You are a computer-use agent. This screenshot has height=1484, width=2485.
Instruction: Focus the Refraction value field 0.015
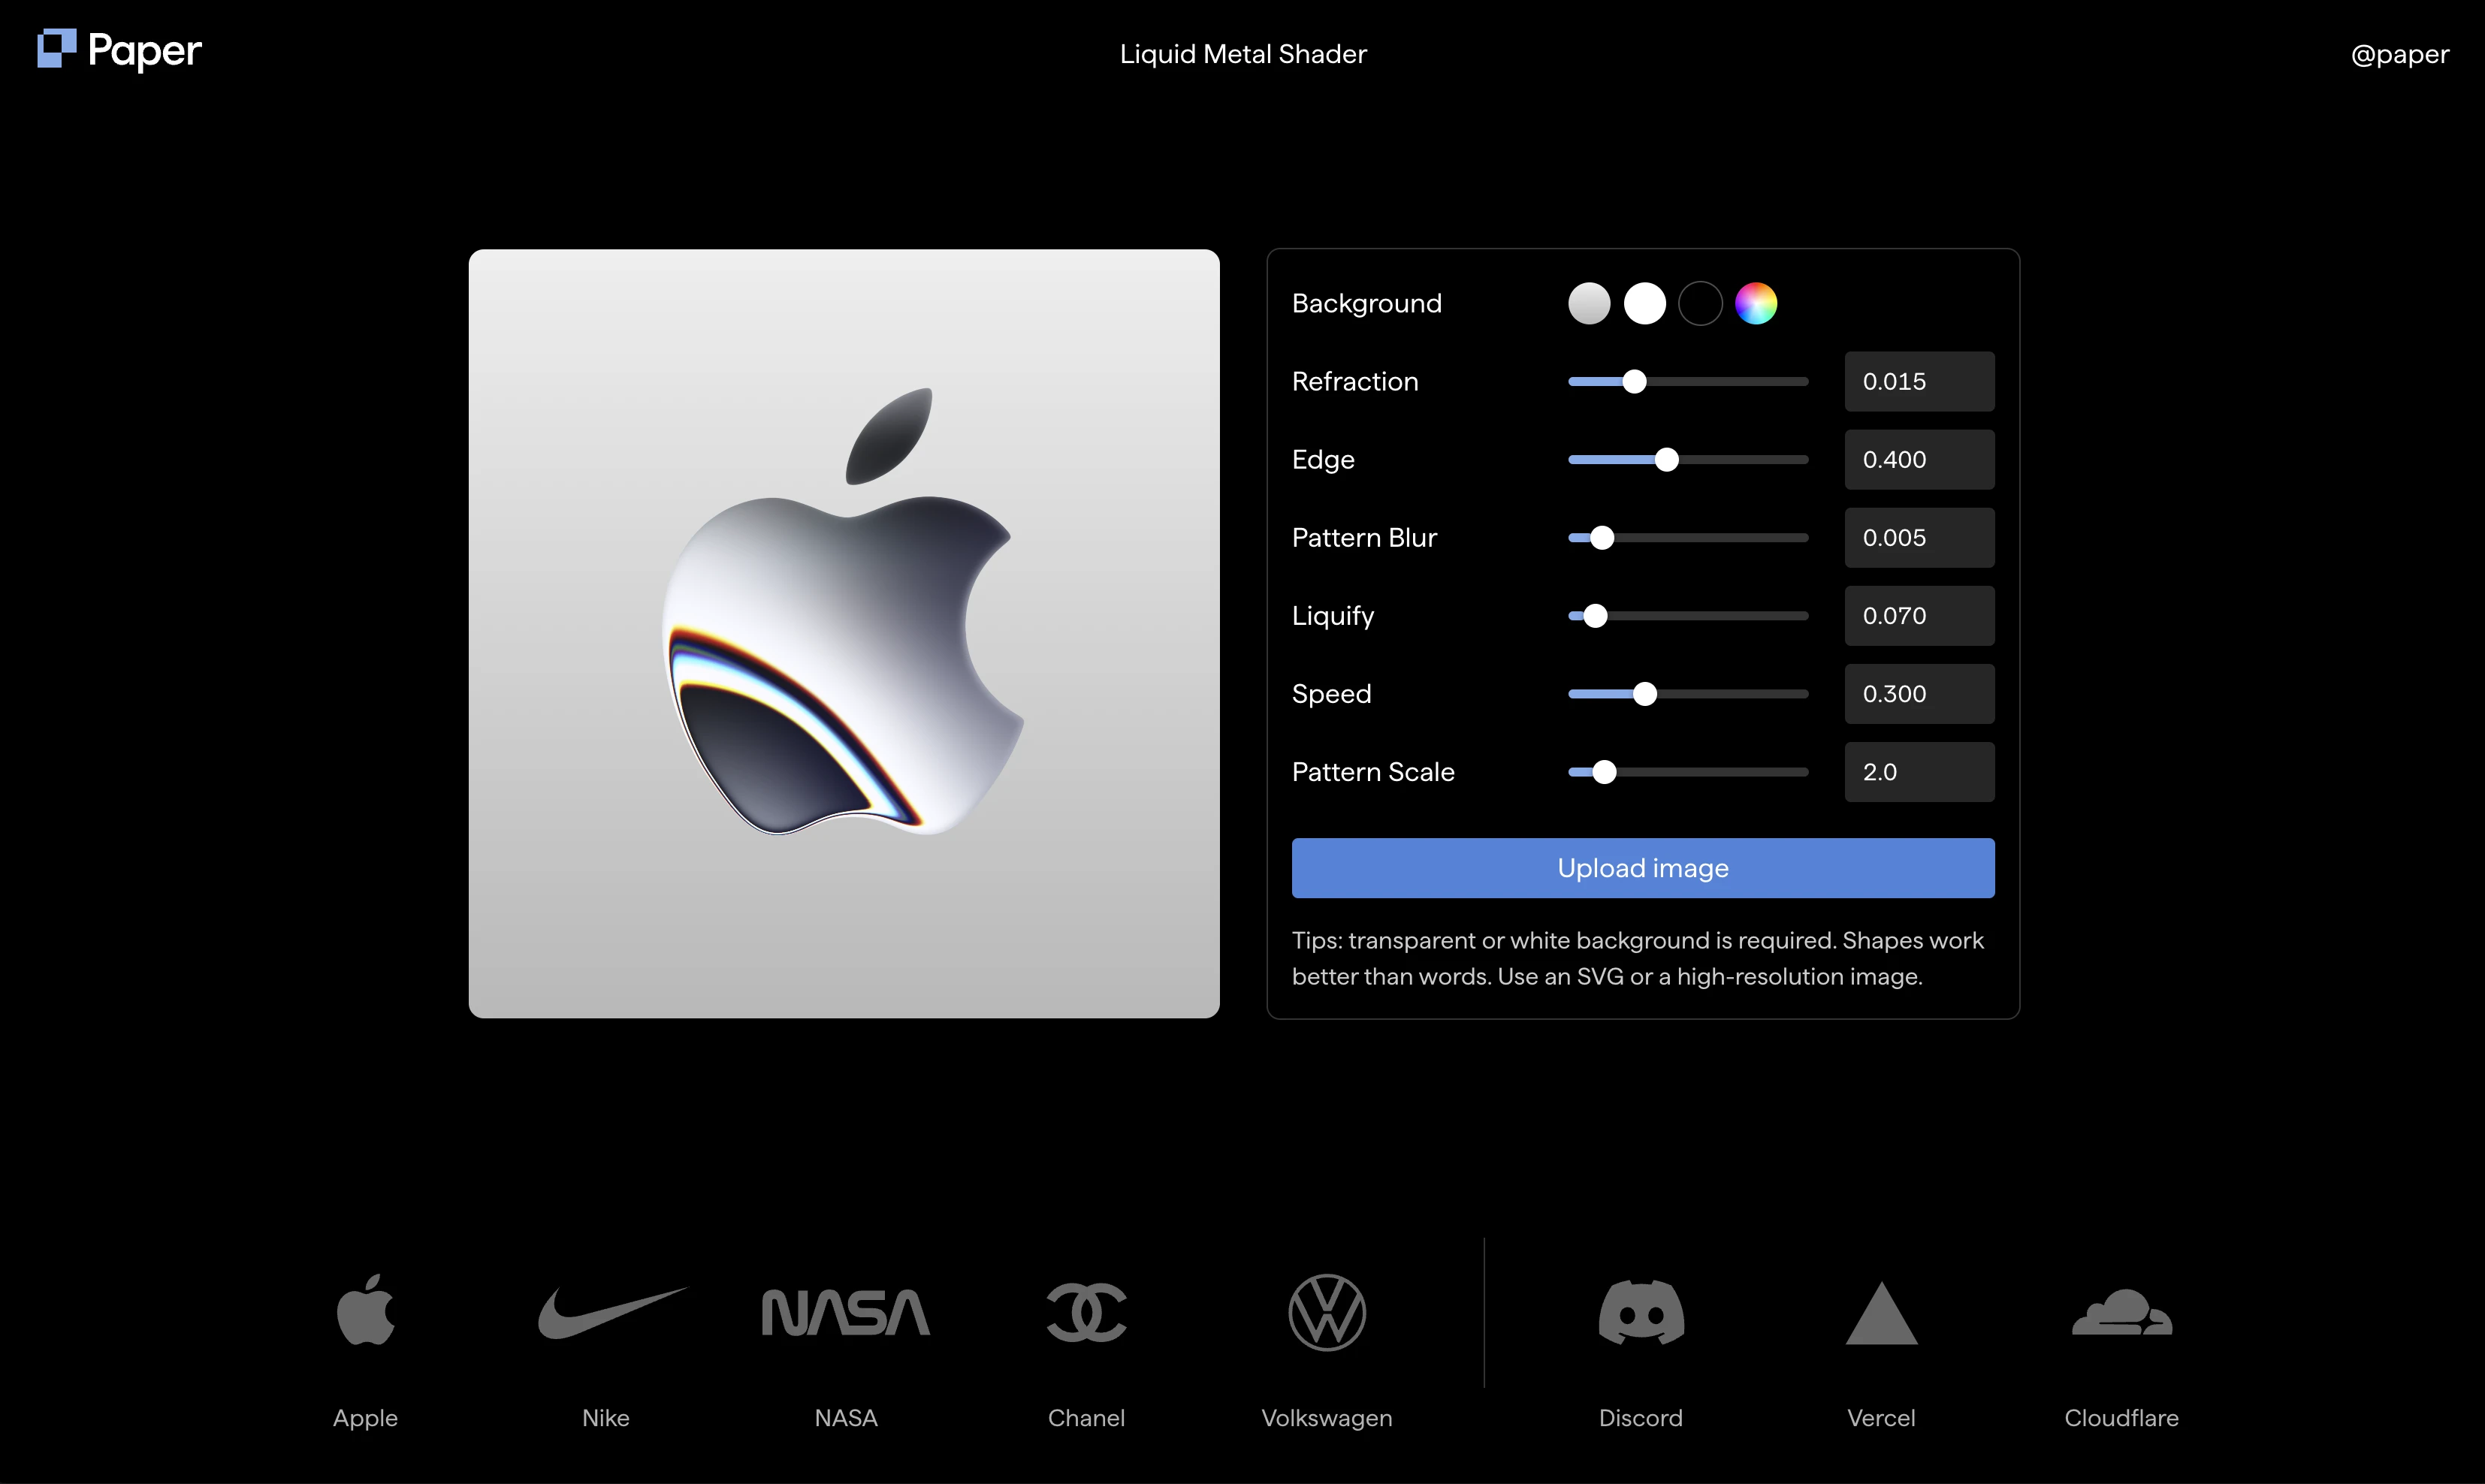click(x=1919, y=381)
